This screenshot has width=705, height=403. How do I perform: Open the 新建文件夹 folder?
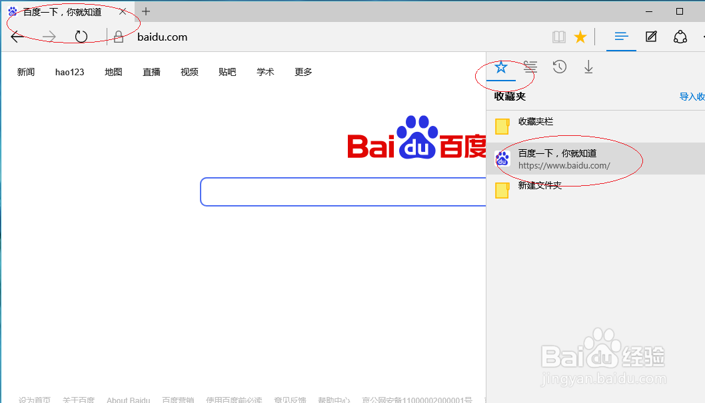[596, 190]
